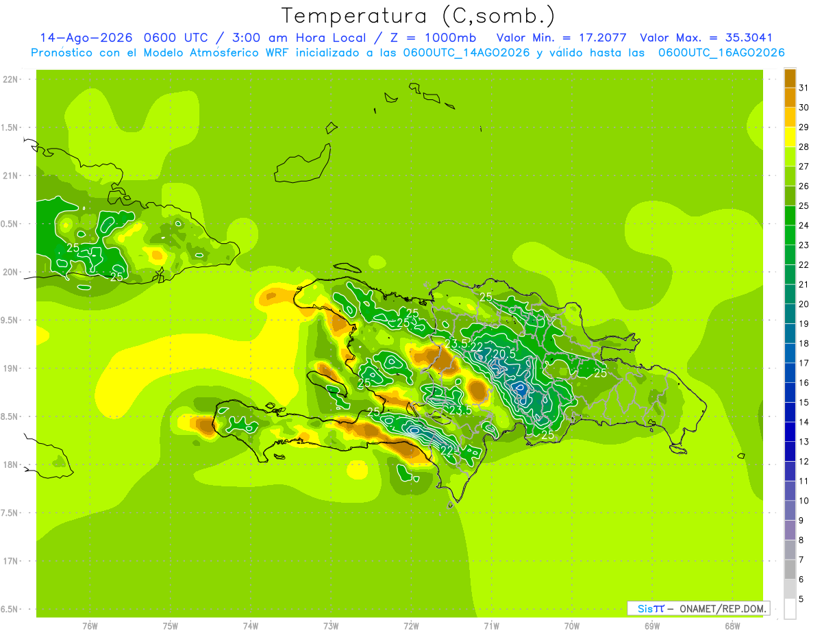822x635 pixels.
Task: Click the "Pronóstico con el Modelo Atmósferico WRF" text
Action: pos(161,53)
